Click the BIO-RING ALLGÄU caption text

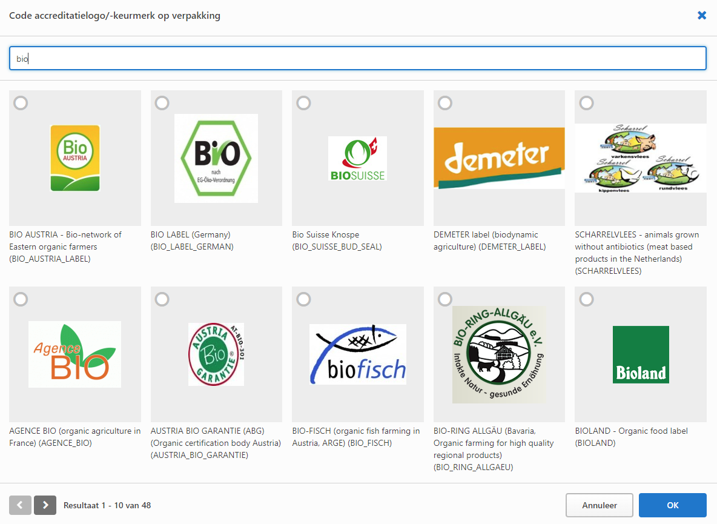(494, 449)
